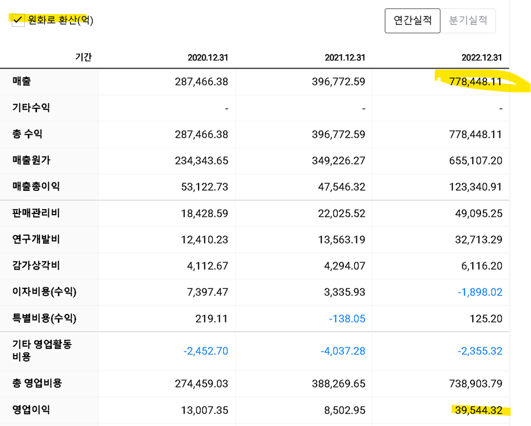Switch to the 연간실적 tab

pos(412,21)
